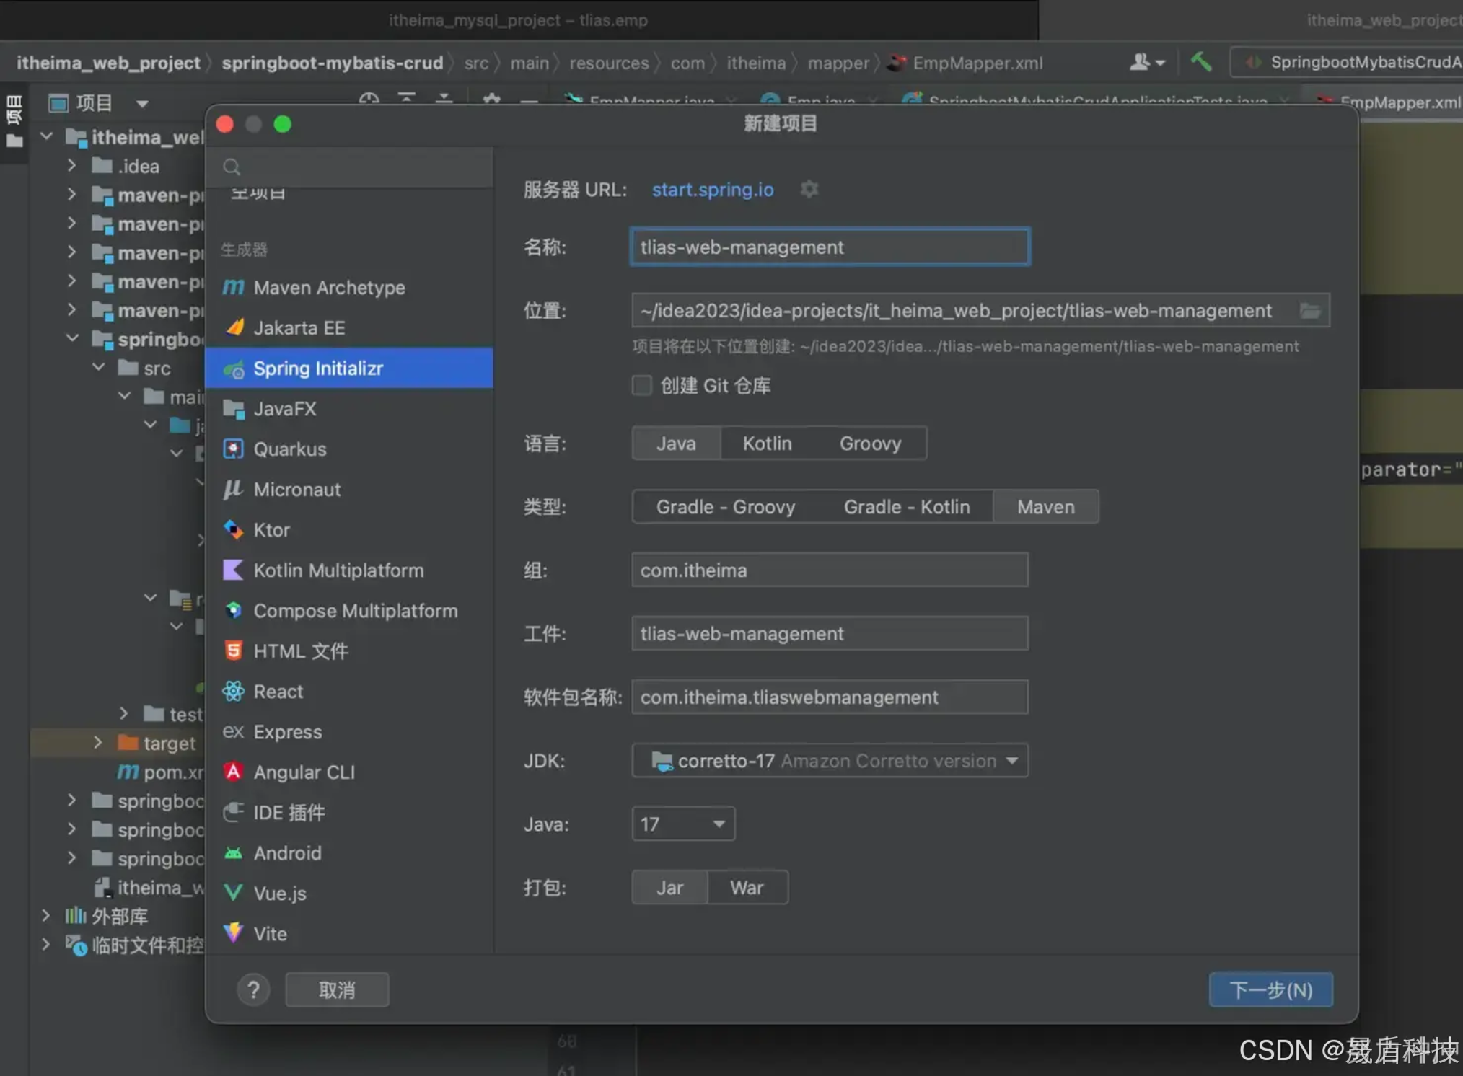Screen dimensions: 1463x1076
Task: Choose War packaging
Action: click(747, 887)
